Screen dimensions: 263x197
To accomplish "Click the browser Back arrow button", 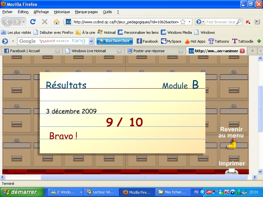I will point(7,22).
